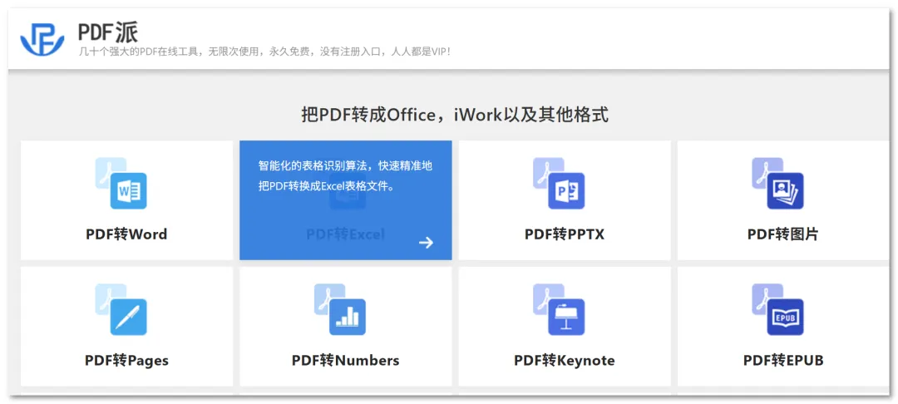Click the PDF转图片 label
The image size is (898, 404).
pyautogui.click(x=783, y=234)
